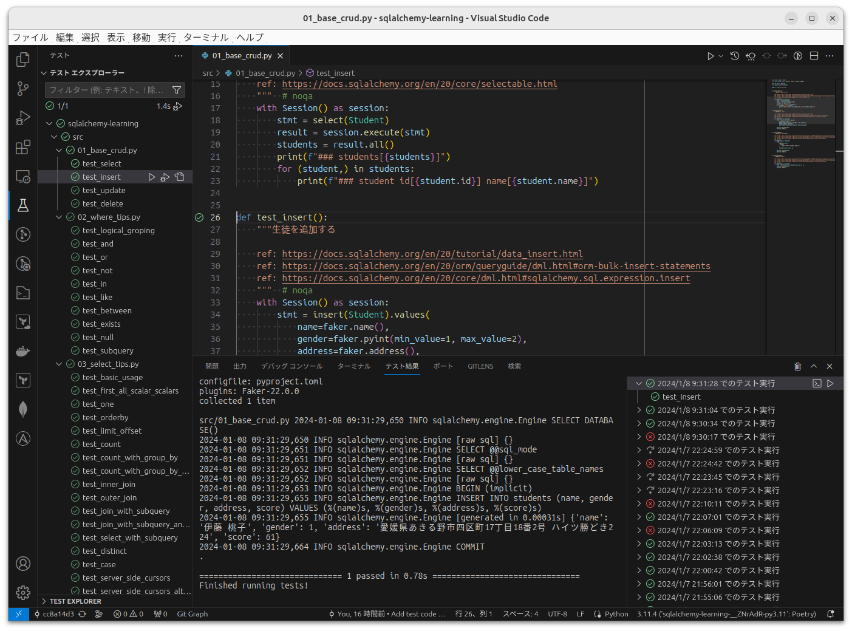Select the Testing flask icon

pyautogui.click(x=23, y=205)
